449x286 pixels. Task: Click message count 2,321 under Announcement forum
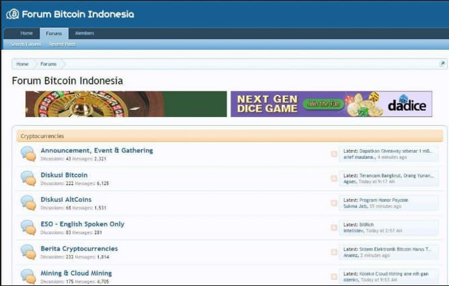(100, 158)
